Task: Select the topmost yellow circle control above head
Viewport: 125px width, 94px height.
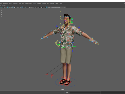Action: click(61, 11)
